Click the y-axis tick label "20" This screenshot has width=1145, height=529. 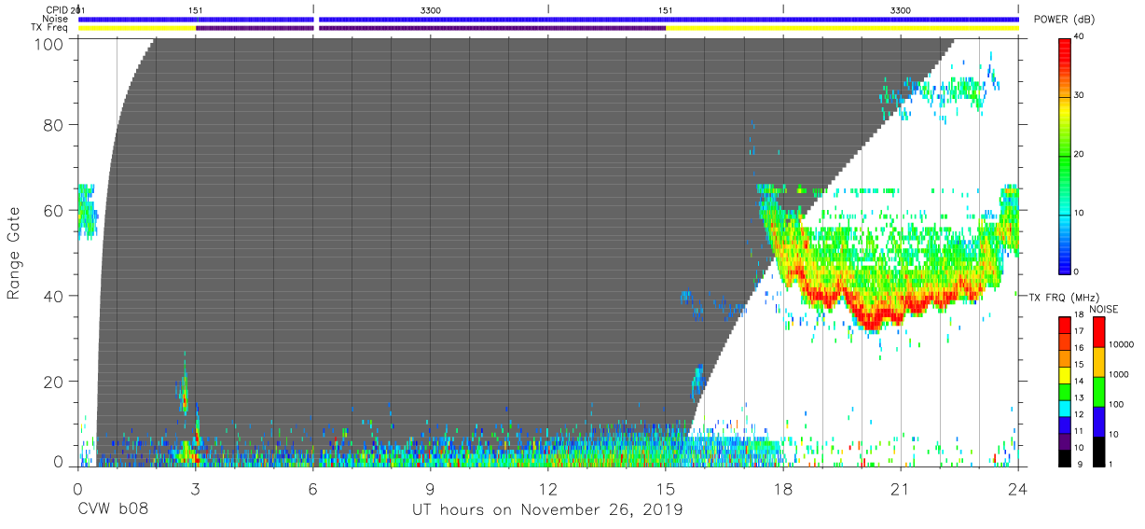pyautogui.click(x=55, y=381)
